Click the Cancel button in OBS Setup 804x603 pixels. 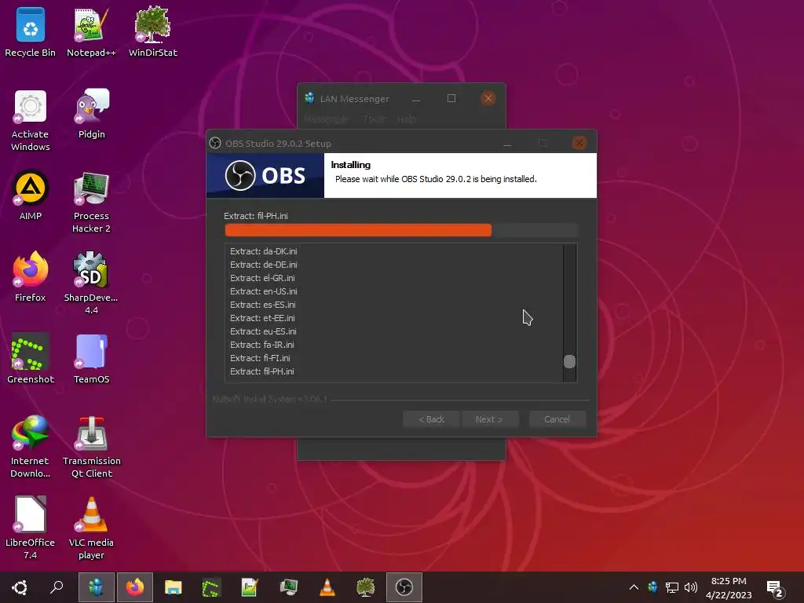pyautogui.click(x=557, y=419)
